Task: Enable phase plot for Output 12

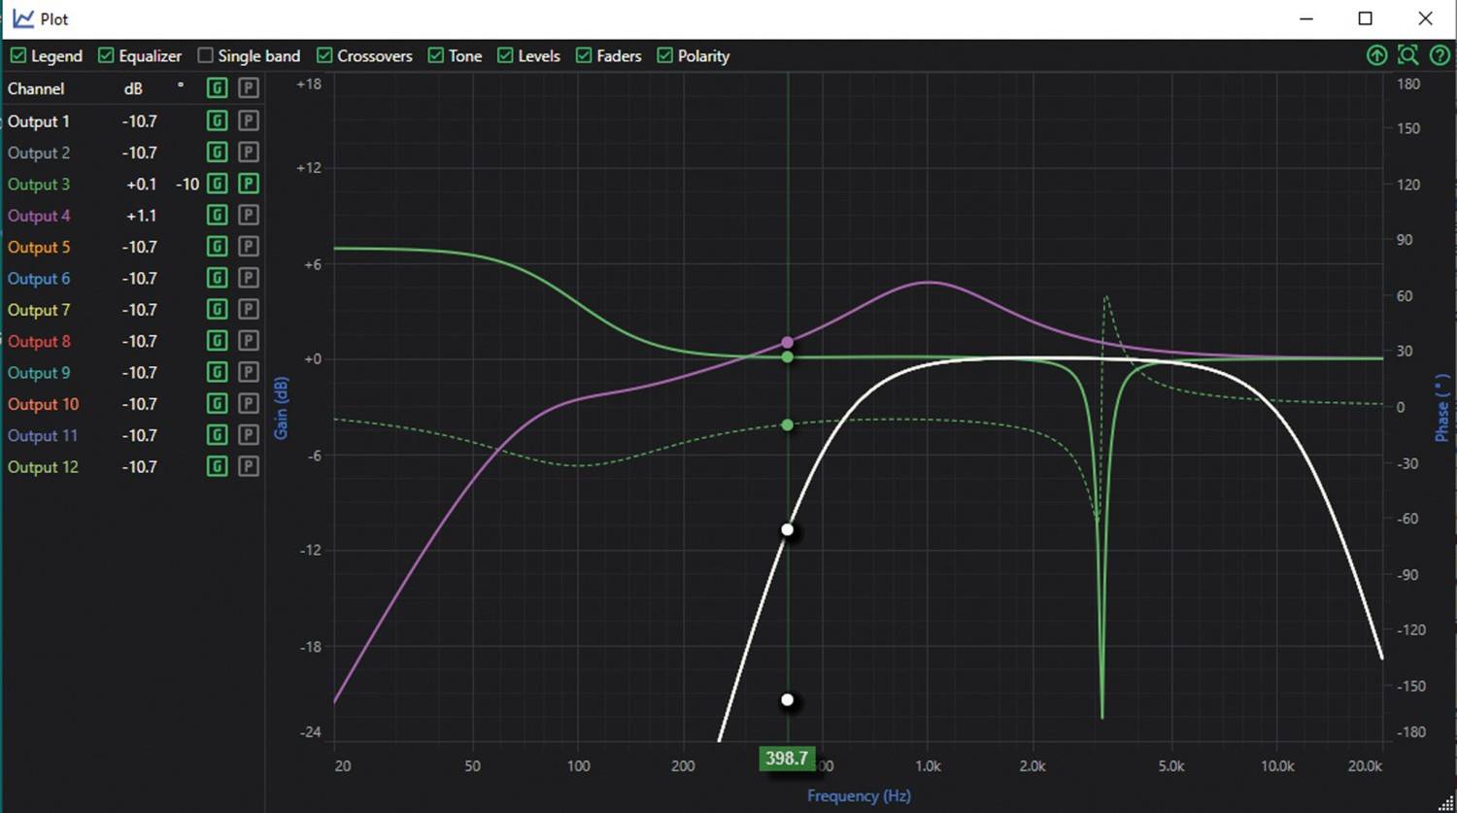Action: point(249,466)
